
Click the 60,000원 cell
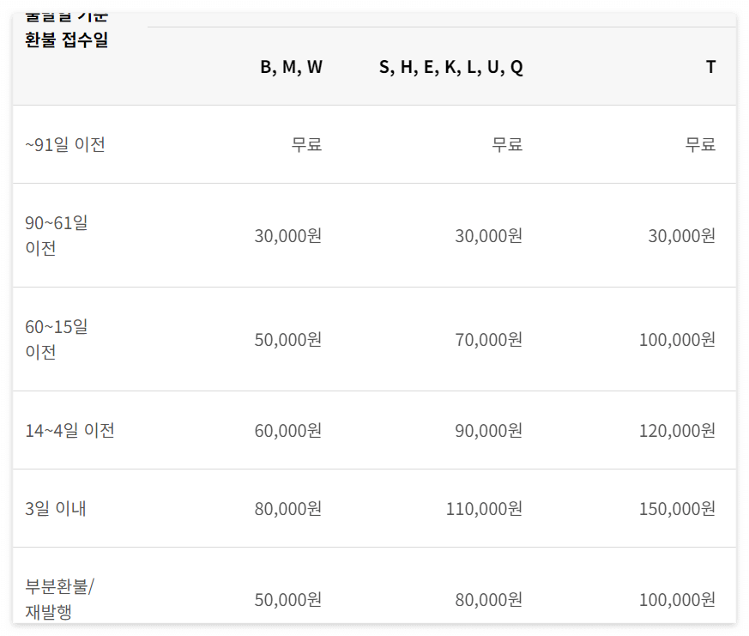(288, 431)
